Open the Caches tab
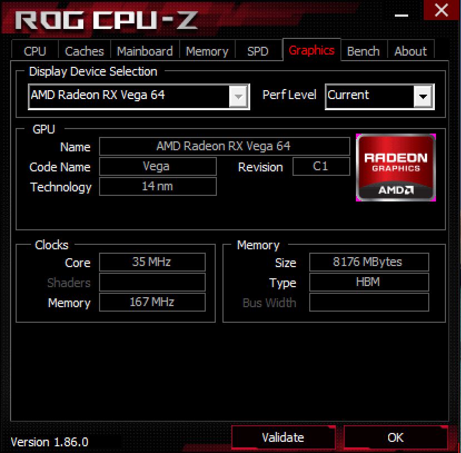The image size is (461, 453). pyautogui.click(x=85, y=51)
